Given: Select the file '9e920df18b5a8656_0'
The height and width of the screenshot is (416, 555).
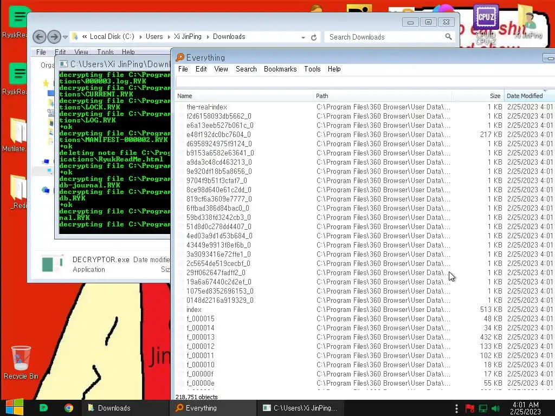Looking at the screenshot, I should tap(219, 171).
